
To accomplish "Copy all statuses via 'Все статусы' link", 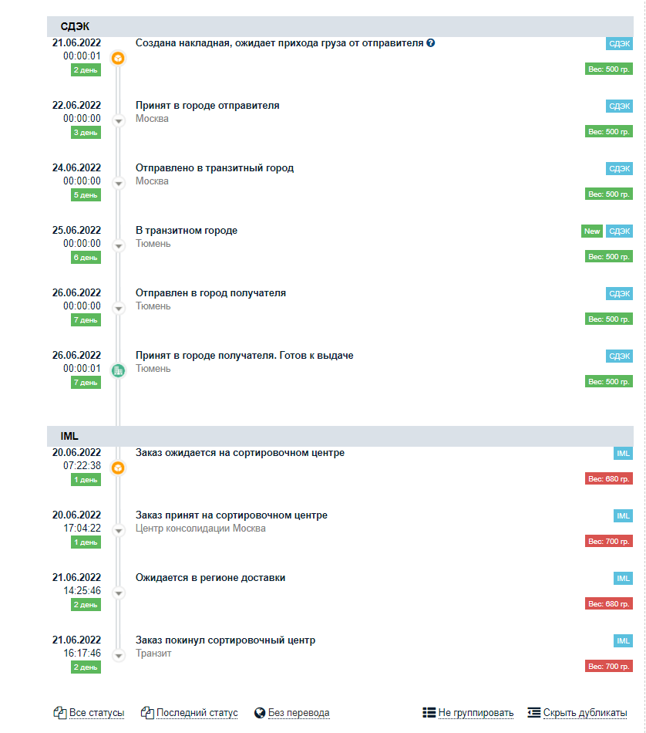I will (96, 713).
